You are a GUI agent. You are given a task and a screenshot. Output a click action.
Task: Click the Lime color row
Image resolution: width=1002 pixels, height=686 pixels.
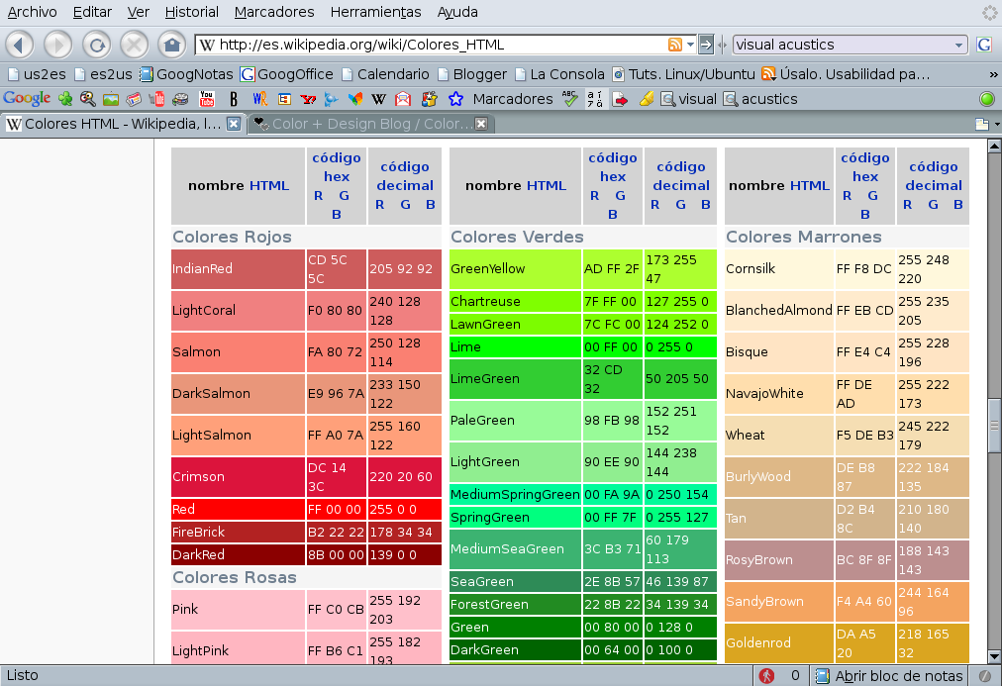(583, 347)
